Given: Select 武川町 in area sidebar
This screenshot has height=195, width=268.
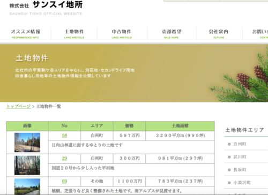Looking at the screenshot, I should pyautogui.click(x=240, y=157).
